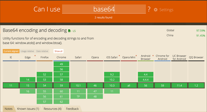Image resolution: width=207 pixels, height=112 pixels.
Task: Click the Base64 encoding and decoding title
Action: pyautogui.click(x=35, y=30)
